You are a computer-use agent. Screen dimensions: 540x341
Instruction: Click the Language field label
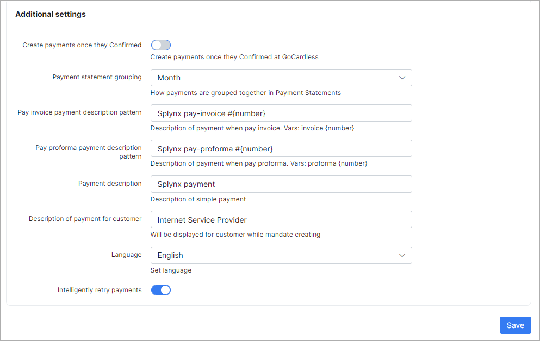pyautogui.click(x=126, y=255)
